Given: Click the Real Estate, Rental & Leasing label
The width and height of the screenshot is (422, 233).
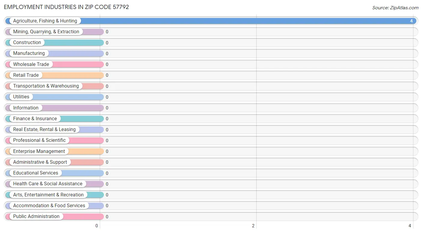Looking at the screenshot, I should pyautogui.click(x=44, y=130).
